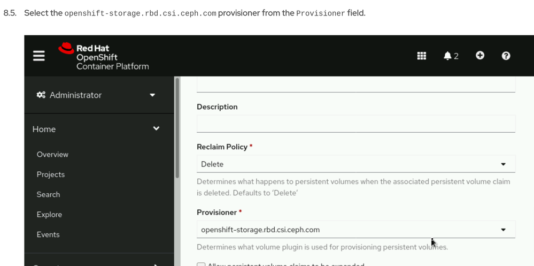Click the name field above Description
This screenshot has width=534, height=266.
(355, 84)
